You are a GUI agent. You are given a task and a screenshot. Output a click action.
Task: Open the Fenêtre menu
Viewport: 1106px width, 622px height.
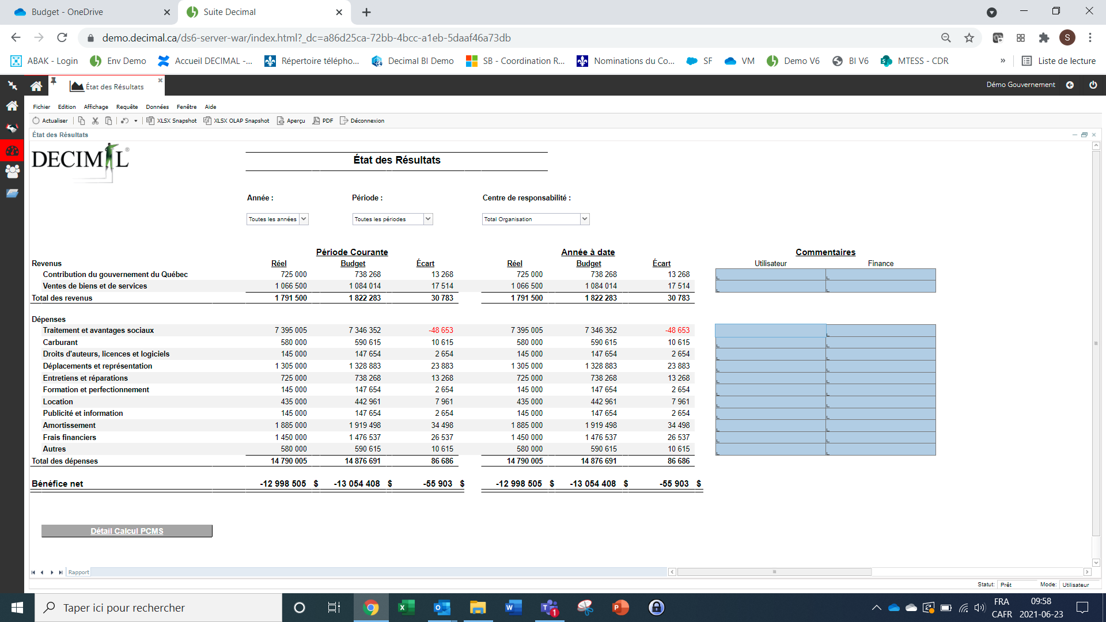187,107
